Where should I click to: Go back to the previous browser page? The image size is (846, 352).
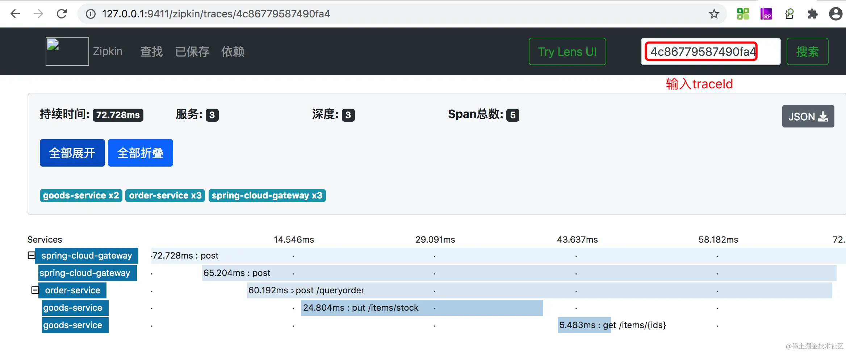pyautogui.click(x=15, y=14)
